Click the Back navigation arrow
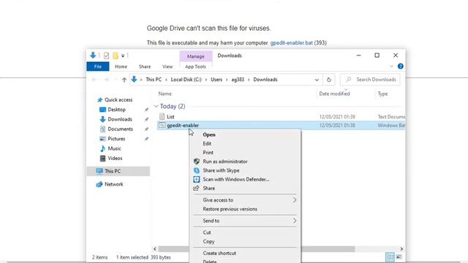The width and height of the screenshot is (468, 263). point(94,80)
